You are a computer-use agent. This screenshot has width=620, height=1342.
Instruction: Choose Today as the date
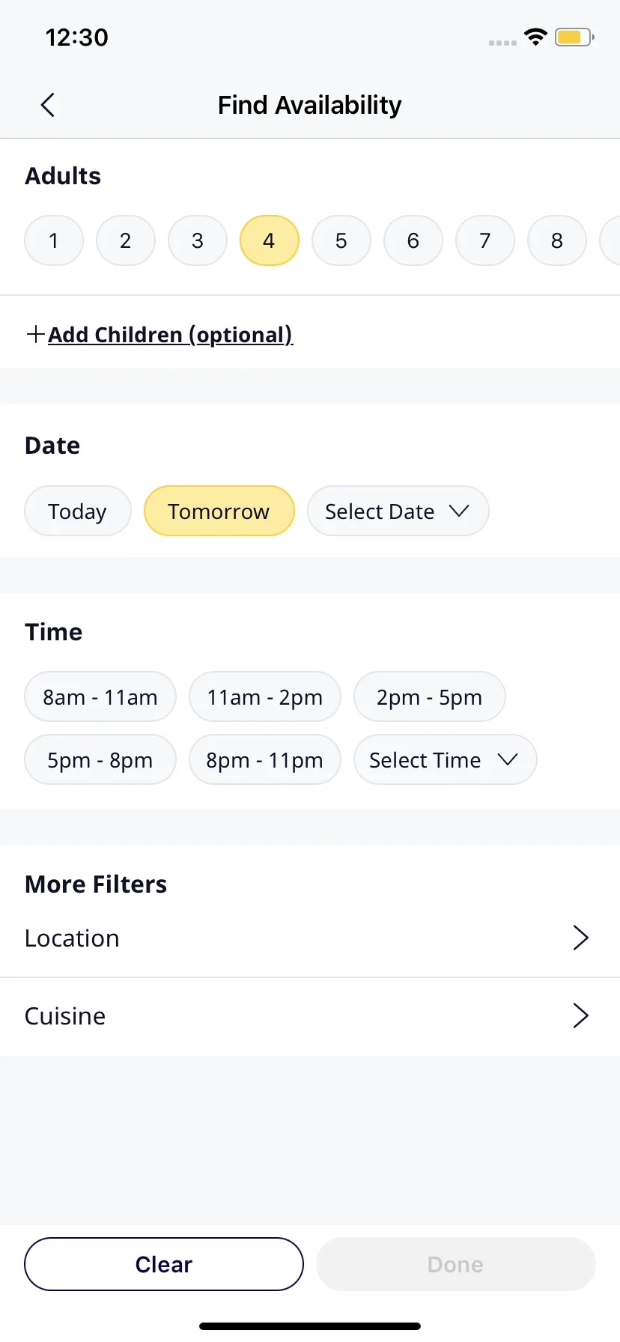(78, 511)
